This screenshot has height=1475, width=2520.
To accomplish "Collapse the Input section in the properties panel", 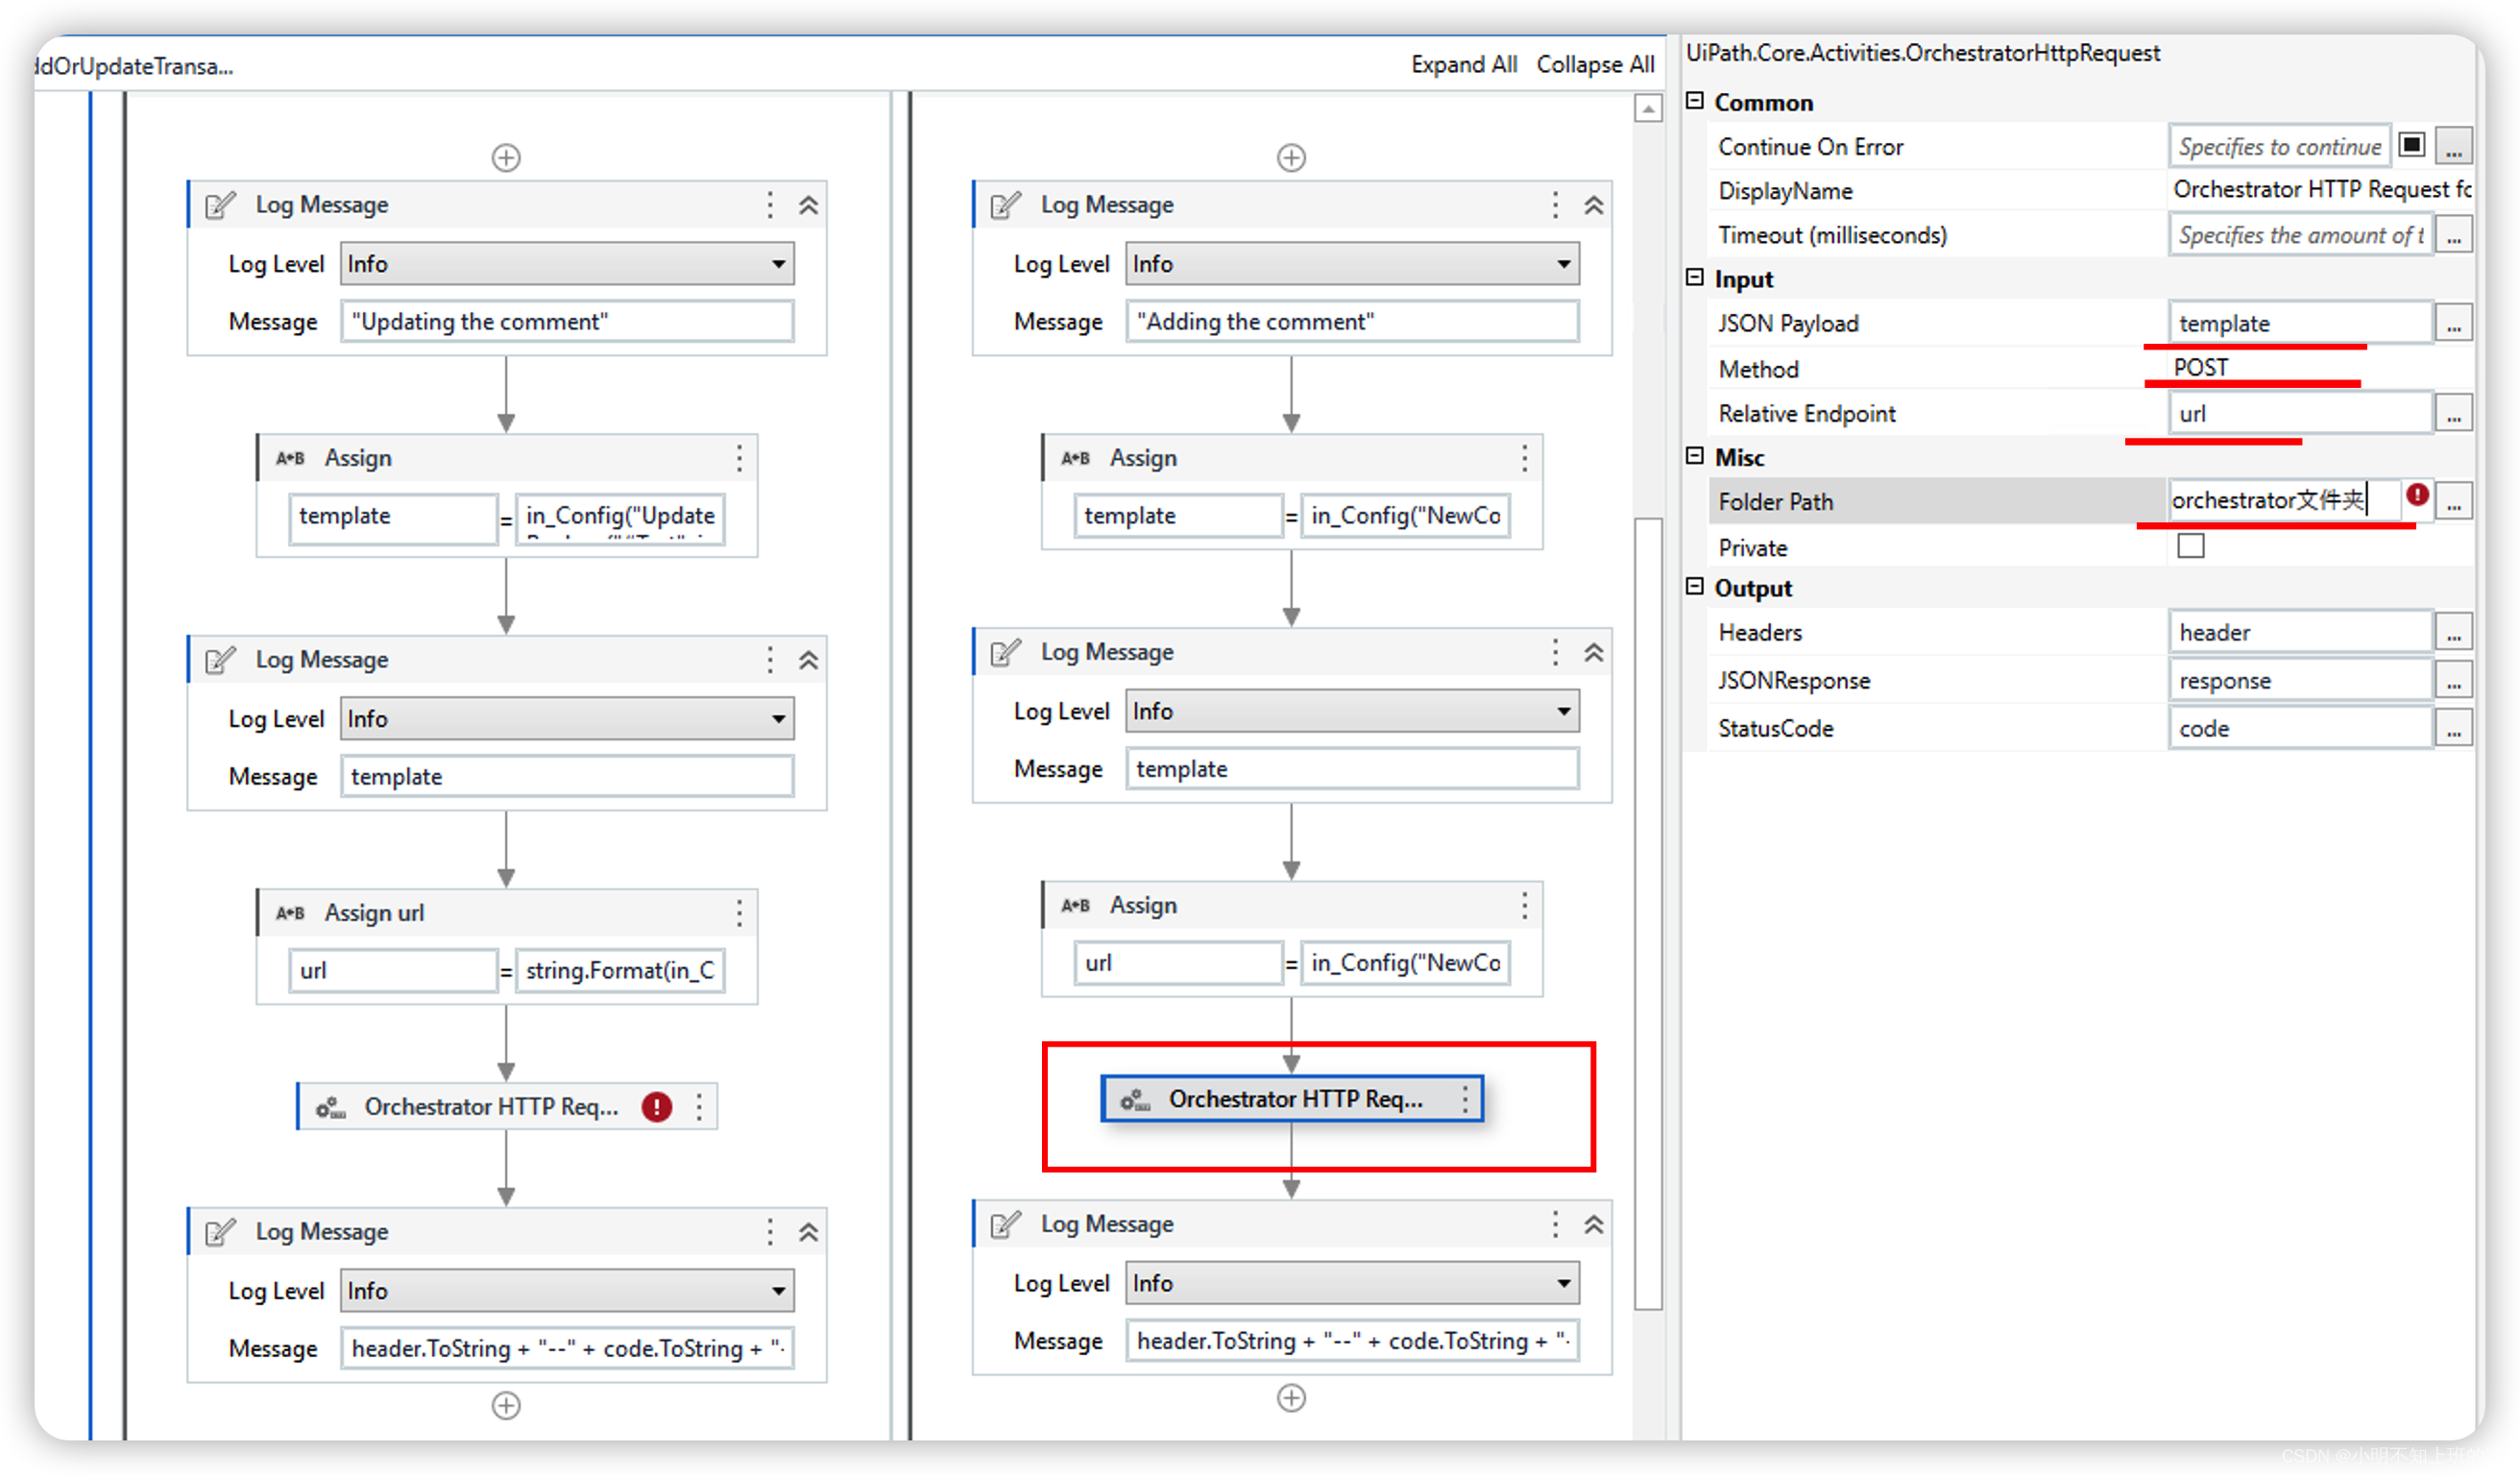I will [1694, 278].
